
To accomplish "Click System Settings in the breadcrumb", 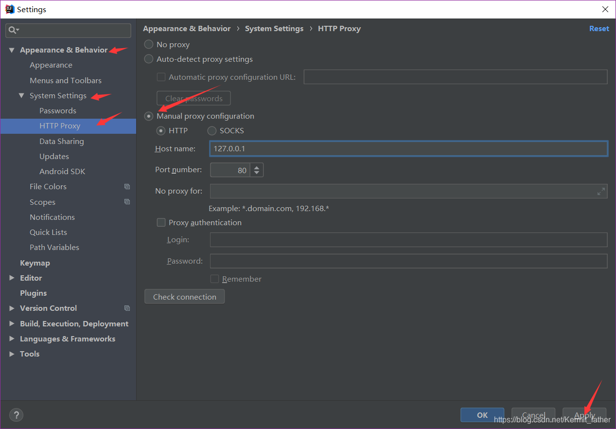I will coord(274,29).
